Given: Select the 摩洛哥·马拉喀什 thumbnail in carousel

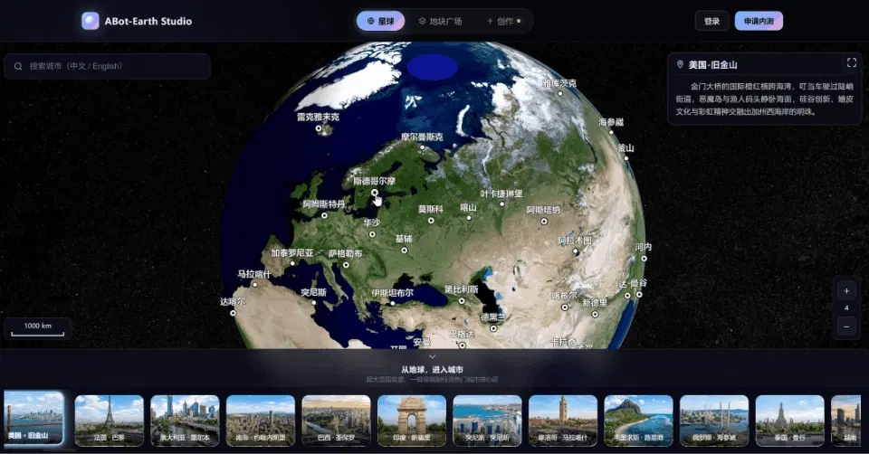Looking at the screenshot, I should tap(563, 421).
